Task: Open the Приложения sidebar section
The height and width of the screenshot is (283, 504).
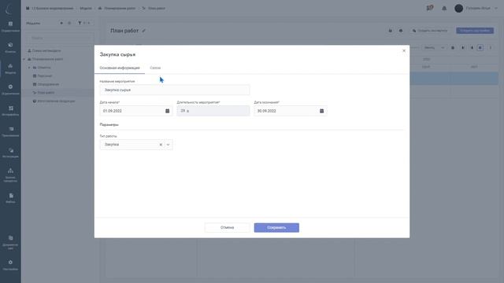Action: pyautogui.click(x=10, y=131)
